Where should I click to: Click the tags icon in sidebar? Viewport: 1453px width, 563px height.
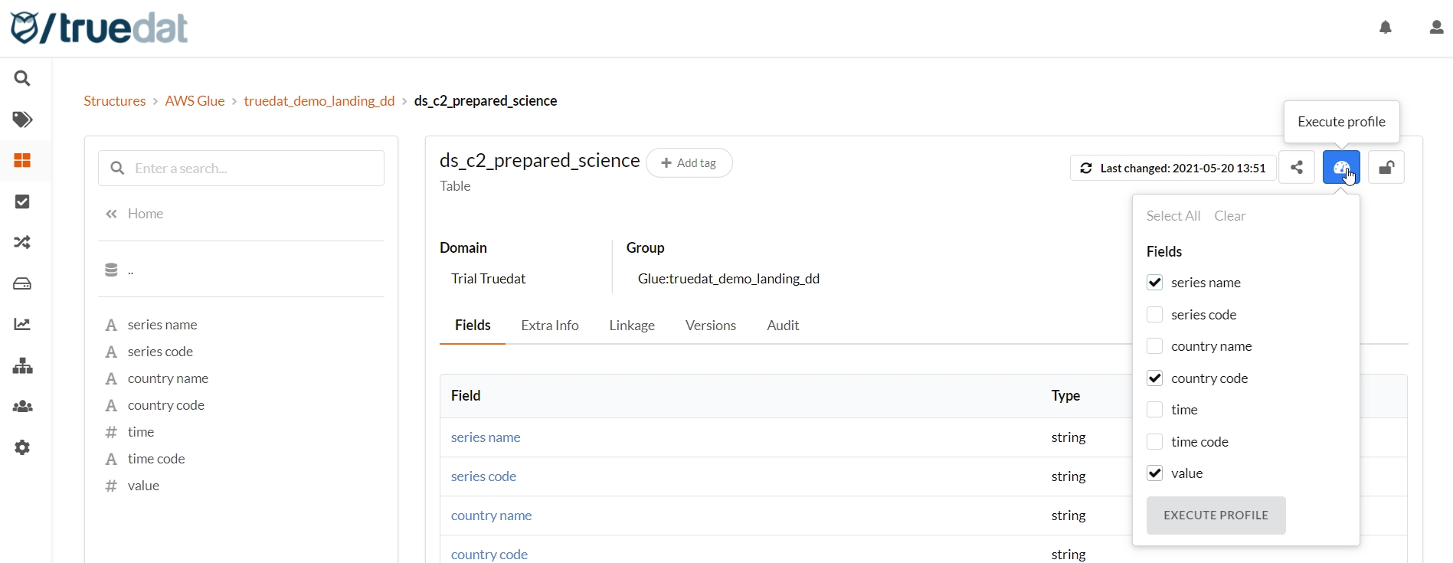point(23,120)
